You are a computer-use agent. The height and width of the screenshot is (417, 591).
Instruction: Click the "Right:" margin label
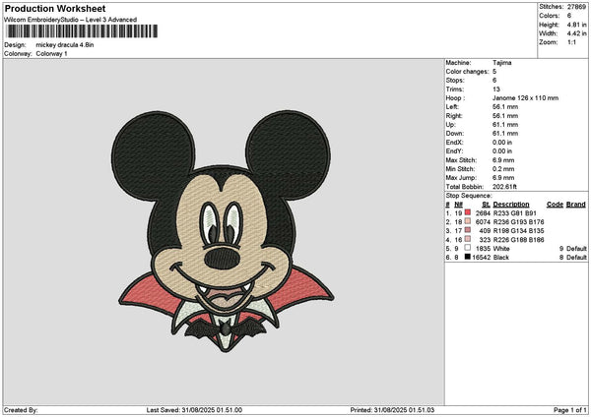point(454,115)
